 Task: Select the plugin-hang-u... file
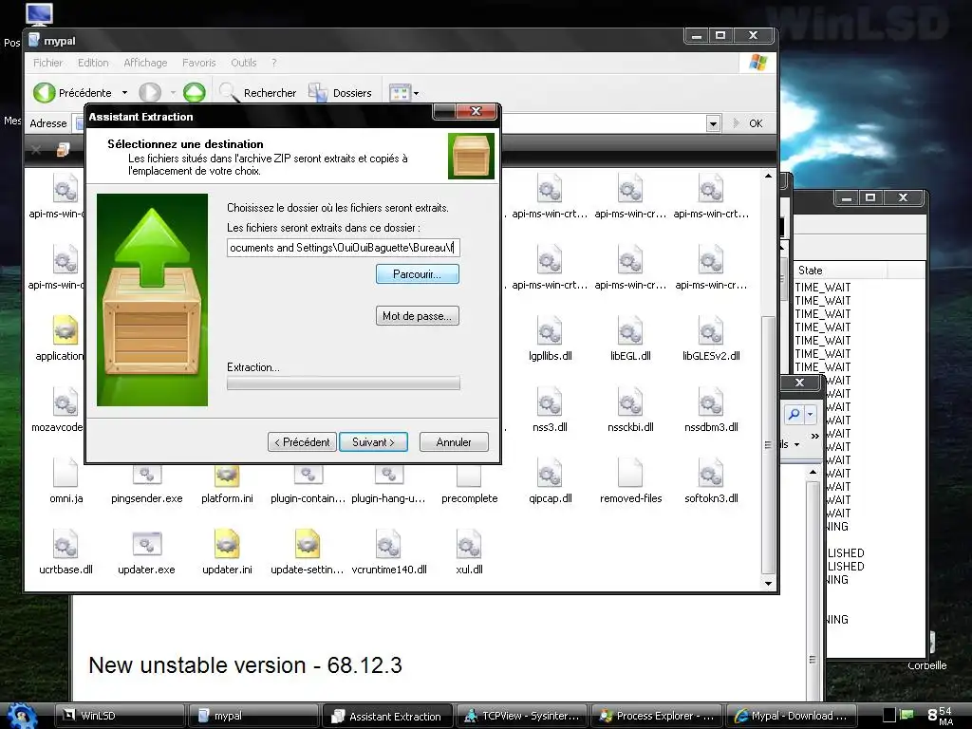coord(388,485)
